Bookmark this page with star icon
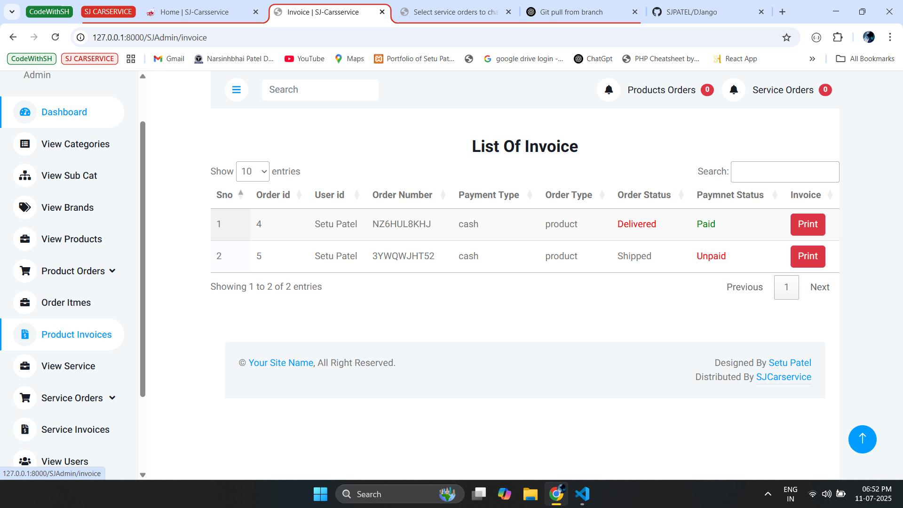 [x=786, y=37]
